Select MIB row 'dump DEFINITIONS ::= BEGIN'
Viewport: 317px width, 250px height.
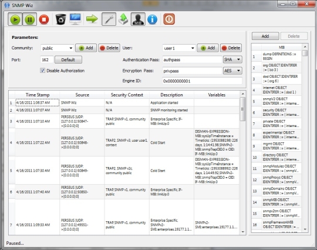281,56
